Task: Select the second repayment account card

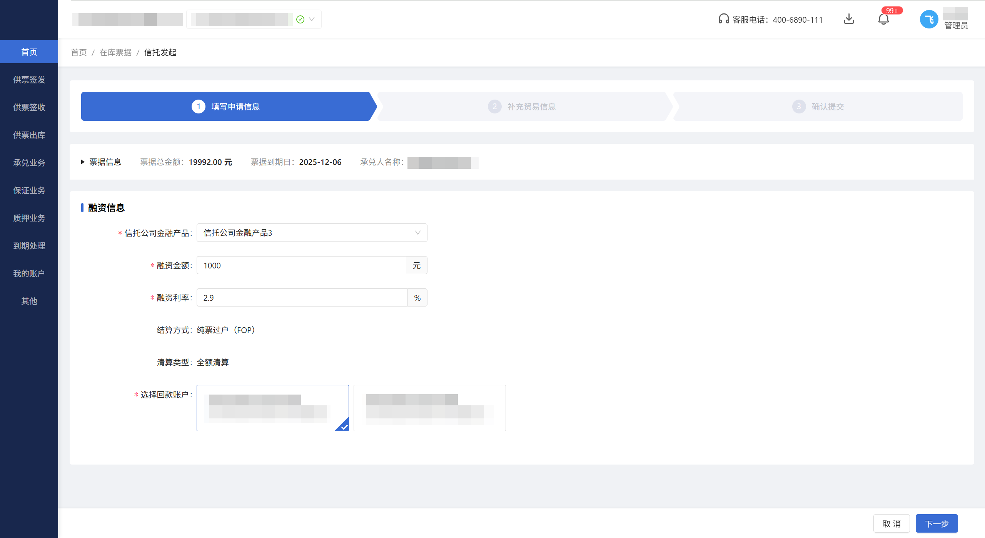Action: click(429, 408)
